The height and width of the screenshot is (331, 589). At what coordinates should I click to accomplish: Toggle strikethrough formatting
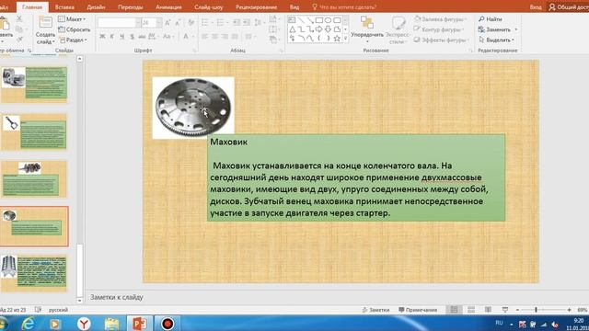pyautogui.click(x=142, y=37)
